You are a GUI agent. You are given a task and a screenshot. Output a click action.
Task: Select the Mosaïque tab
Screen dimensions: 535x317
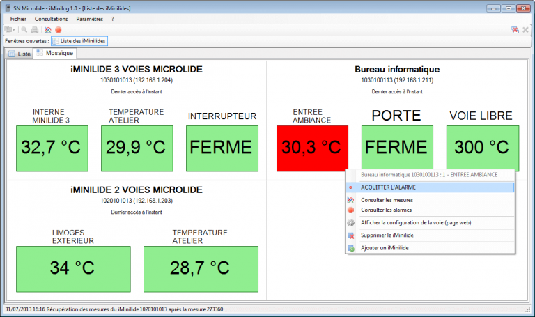click(x=55, y=54)
